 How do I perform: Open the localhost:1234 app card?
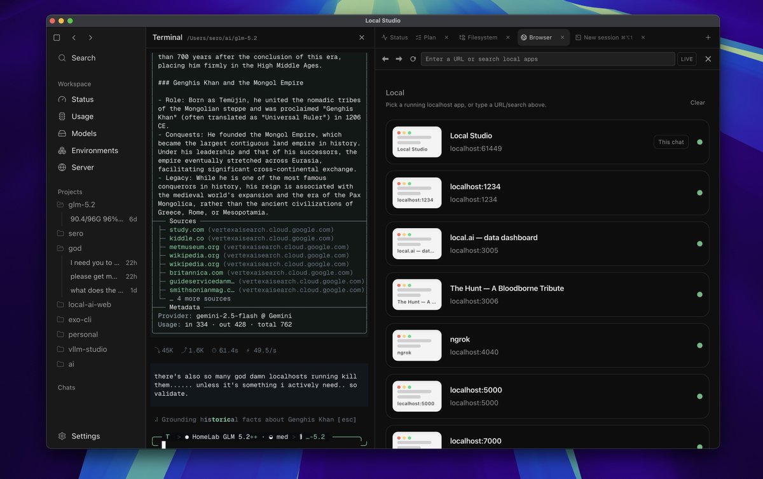pyautogui.click(x=547, y=193)
